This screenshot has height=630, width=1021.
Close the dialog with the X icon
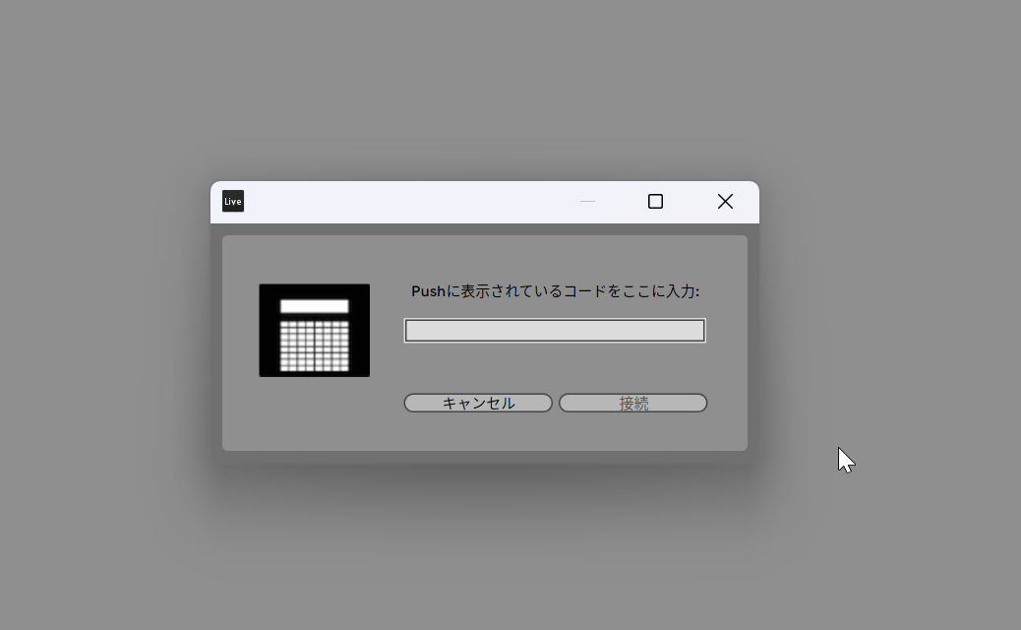[725, 202]
